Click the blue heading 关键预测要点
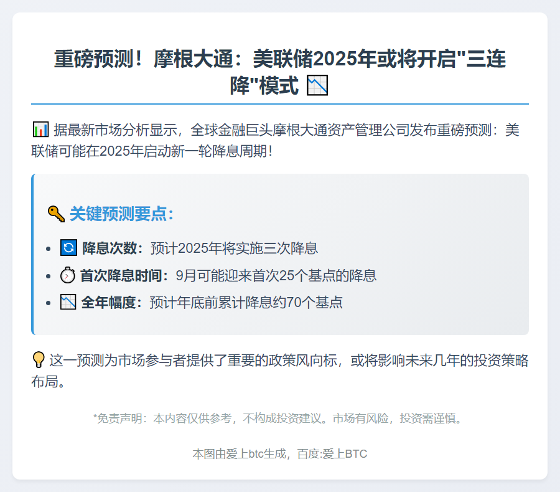Viewport: 560px width, 492px height. point(121,214)
